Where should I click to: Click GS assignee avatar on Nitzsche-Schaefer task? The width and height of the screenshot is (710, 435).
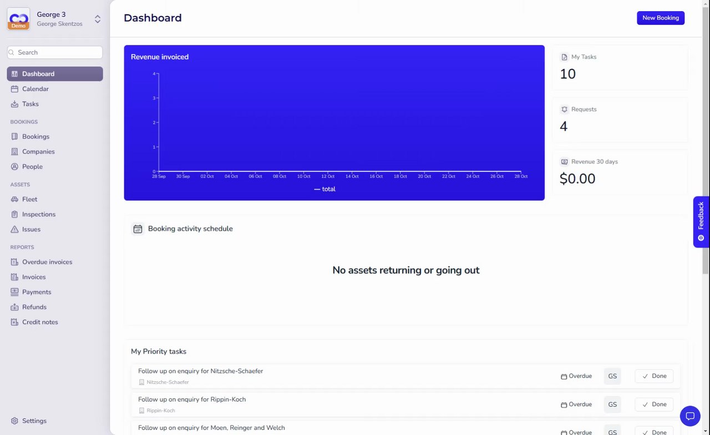tap(612, 376)
